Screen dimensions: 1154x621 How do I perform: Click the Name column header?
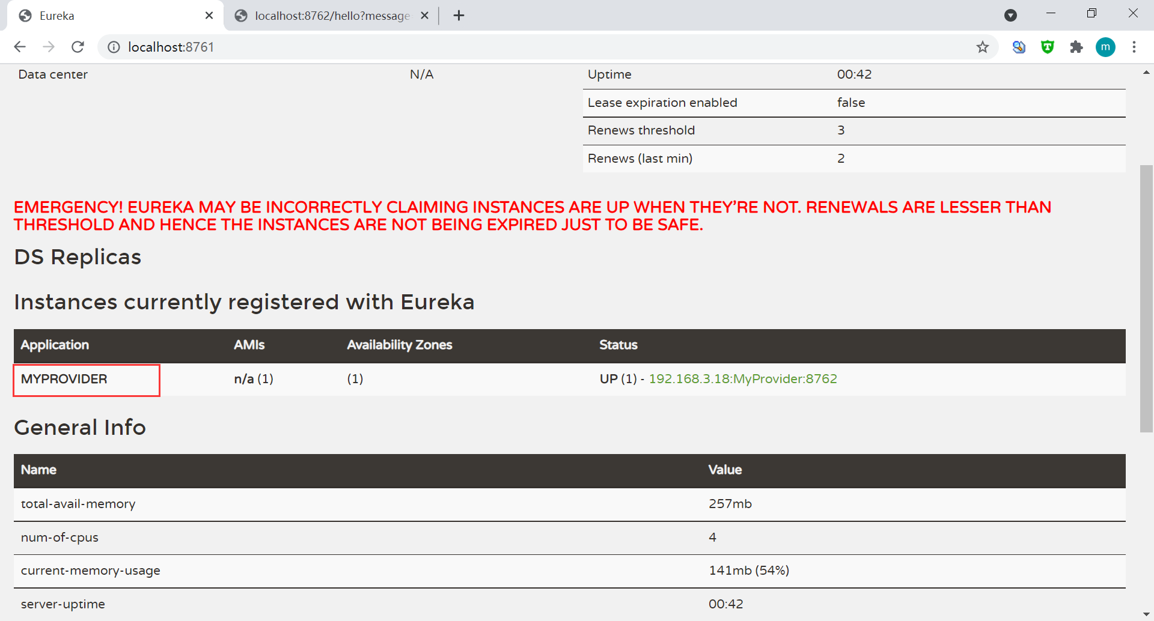pyautogui.click(x=38, y=470)
